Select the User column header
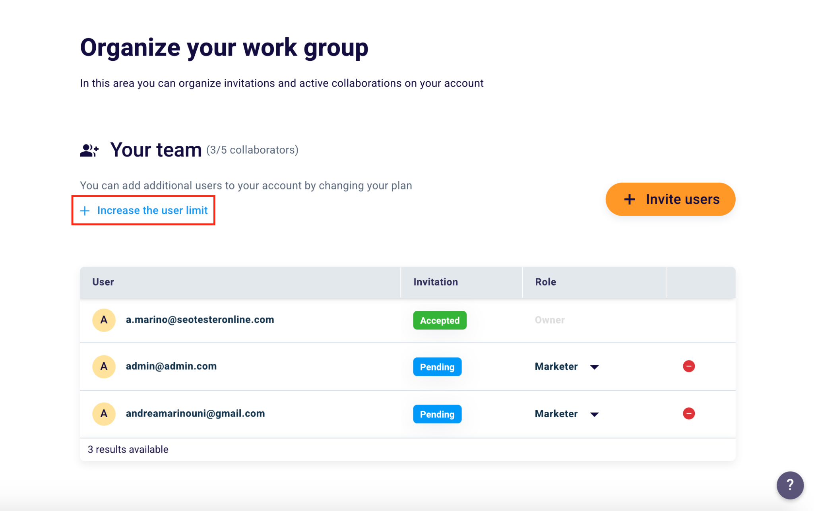This screenshot has width=814, height=511. [103, 282]
